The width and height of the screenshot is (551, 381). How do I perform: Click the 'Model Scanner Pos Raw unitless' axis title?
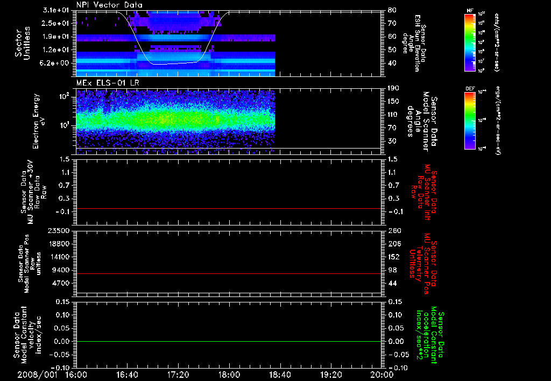tap(30, 264)
